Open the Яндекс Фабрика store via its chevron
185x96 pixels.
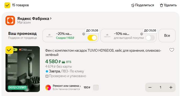pos(51,19)
